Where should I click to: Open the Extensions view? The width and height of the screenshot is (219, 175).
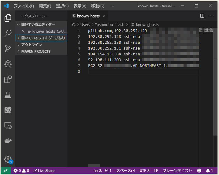point(8,79)
